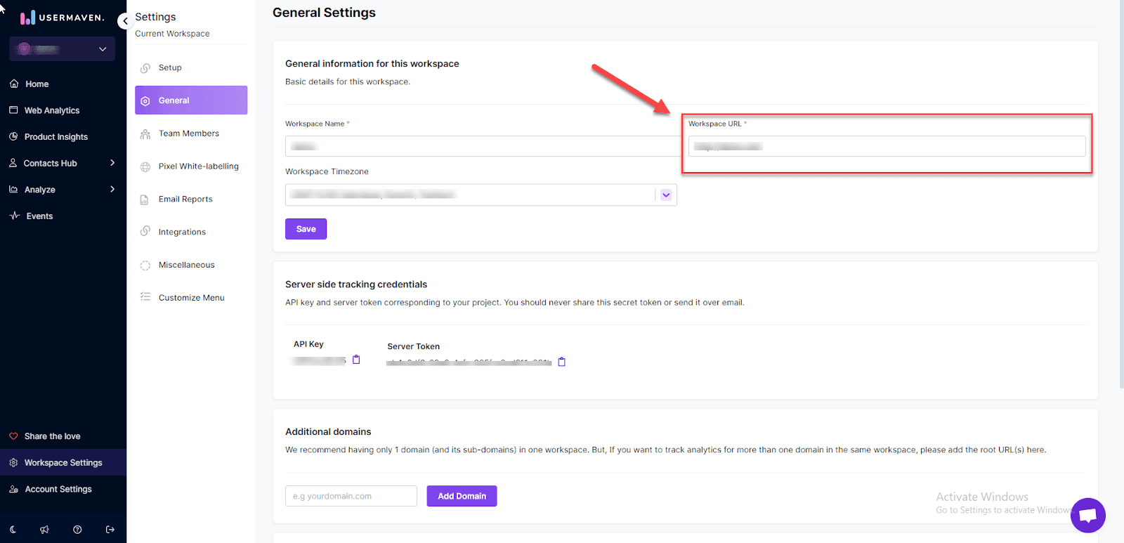Expand the Contacts Hub submenu
Viewport: 1124px width, 543px height.
(x=112, y=163)
